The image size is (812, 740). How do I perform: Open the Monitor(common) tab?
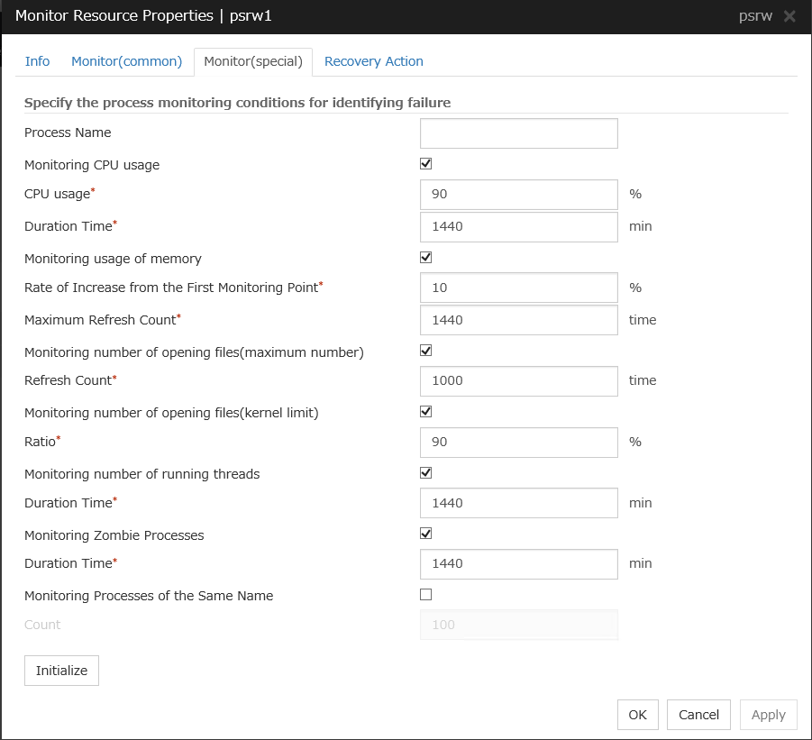click(126, 61)
